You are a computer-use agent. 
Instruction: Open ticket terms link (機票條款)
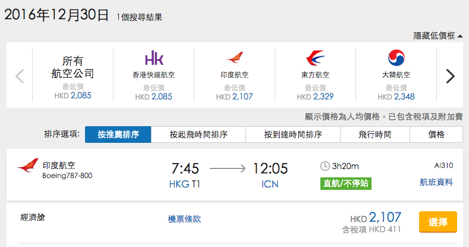[x=184, y=219]
